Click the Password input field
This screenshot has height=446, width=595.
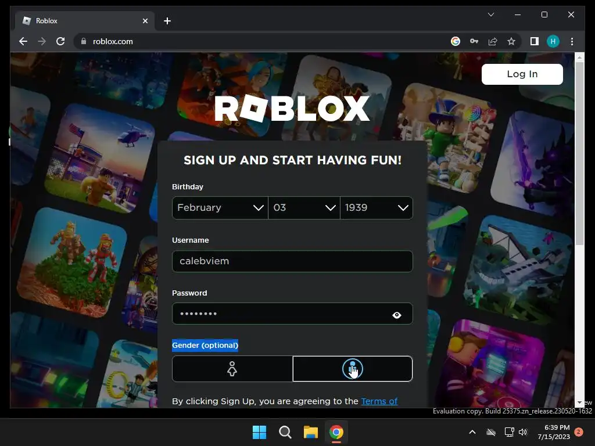click(x=292, y=314)
